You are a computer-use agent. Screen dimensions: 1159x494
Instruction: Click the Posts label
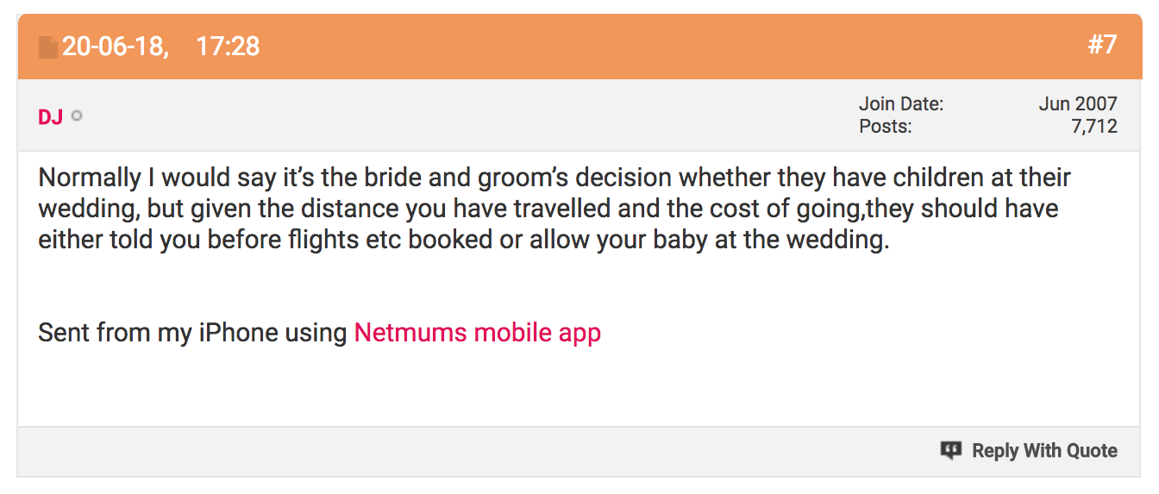click(885, 127)
